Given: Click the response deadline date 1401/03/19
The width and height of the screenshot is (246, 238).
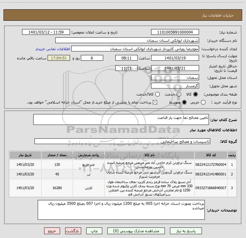Looking at the screenshot, I should pyautogui.click(x=175, y=58).
